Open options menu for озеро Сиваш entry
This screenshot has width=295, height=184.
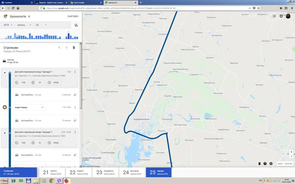[x=75, y=107]
